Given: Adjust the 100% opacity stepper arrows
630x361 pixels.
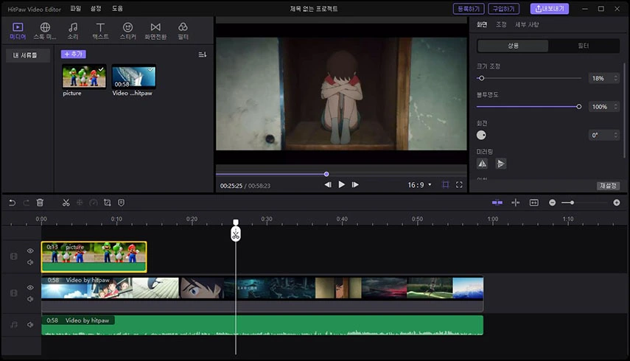Looking at the screenshot, I should (x=615, y=107).
